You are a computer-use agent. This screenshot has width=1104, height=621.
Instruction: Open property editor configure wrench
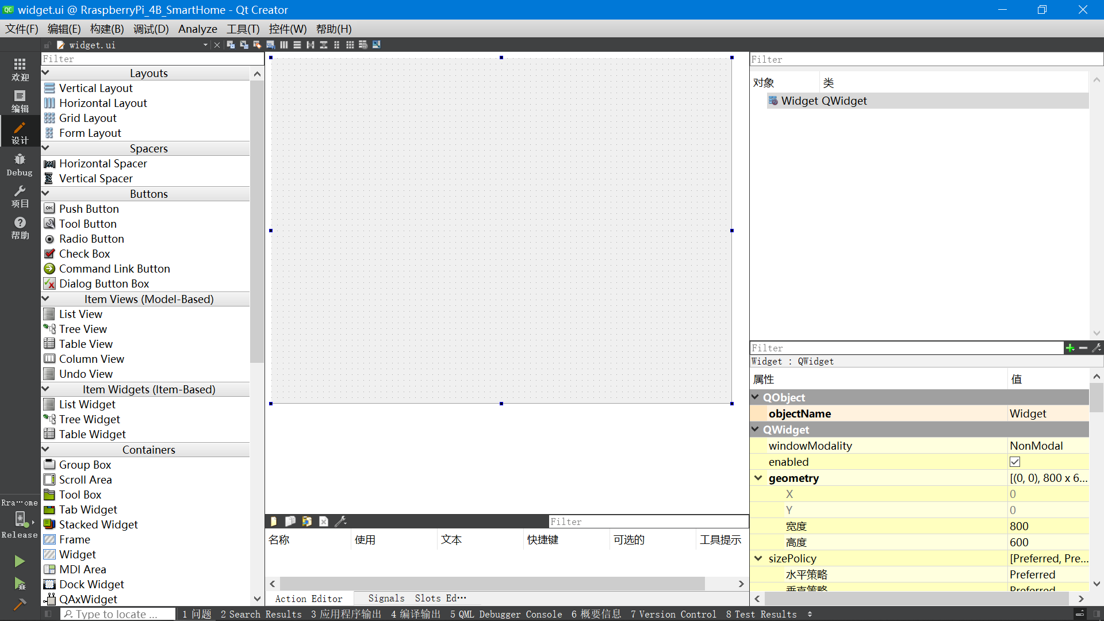[x=1097, y=348]
